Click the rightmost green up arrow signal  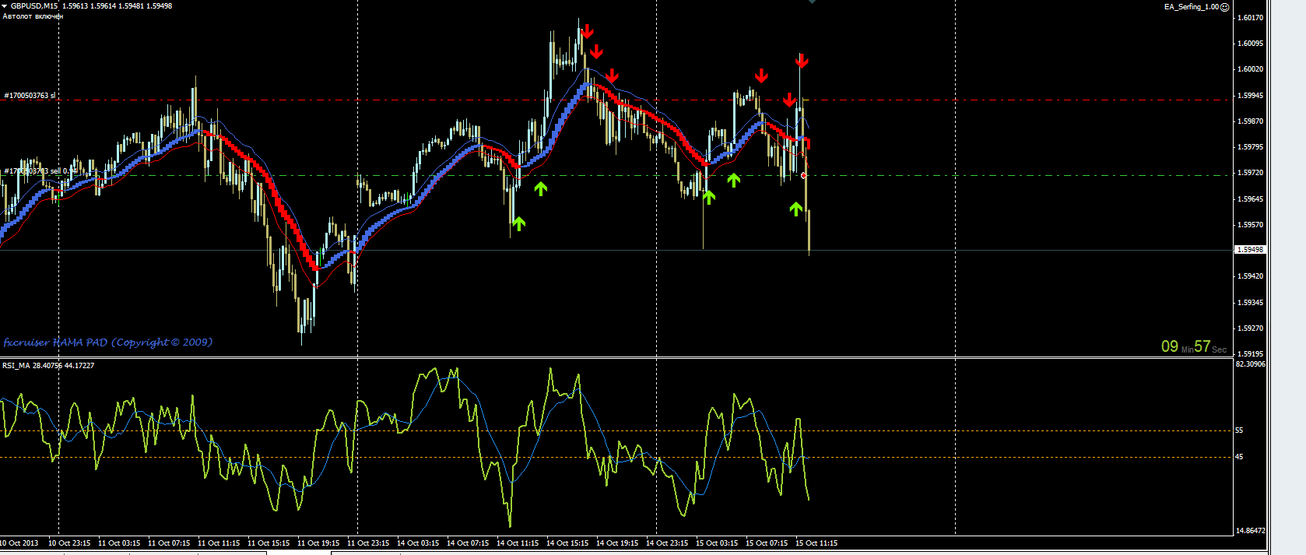pyautogui.click(x=795, y=209)
